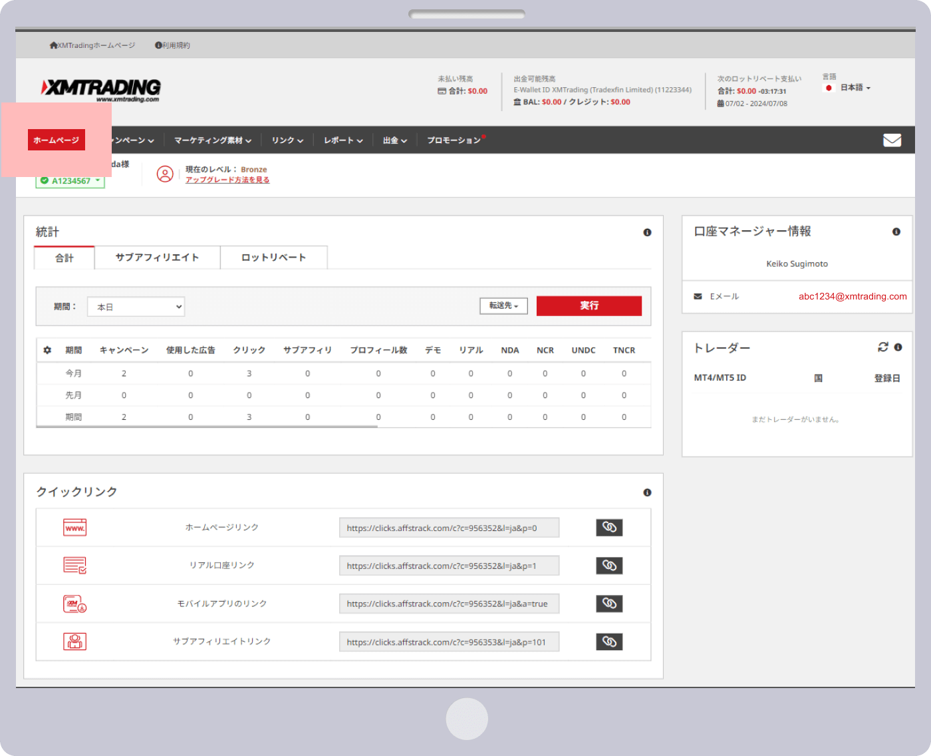Switch to the 合計 tab
The width and height of the screenshot is (931, 756).
[x=65, y=258]
